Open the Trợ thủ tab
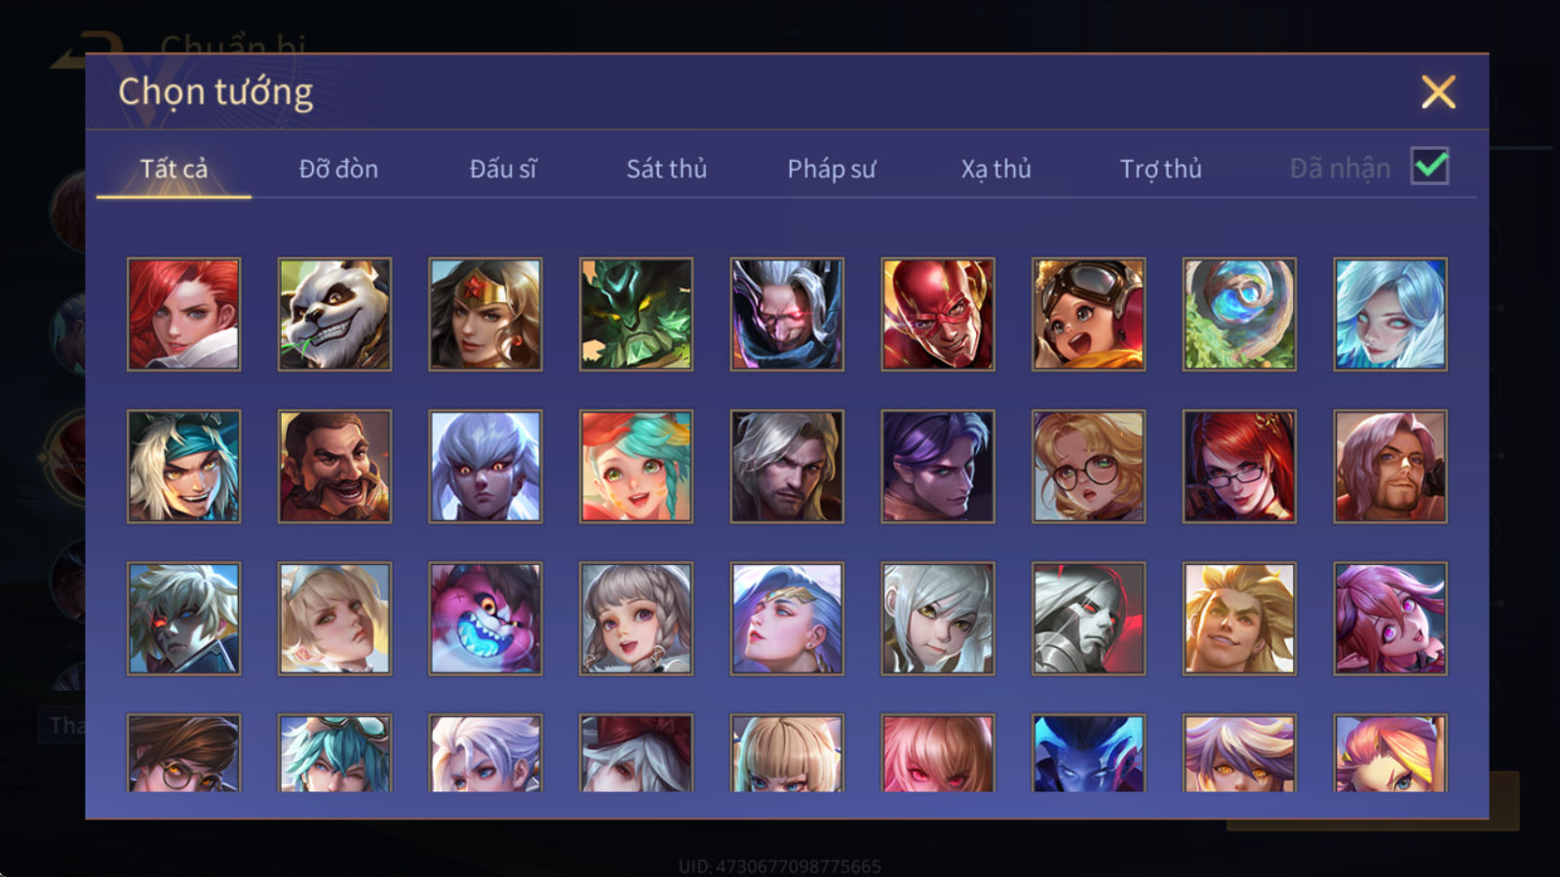The width and height of the screenshot is (1560, 877). click(x=1160, y=169)
